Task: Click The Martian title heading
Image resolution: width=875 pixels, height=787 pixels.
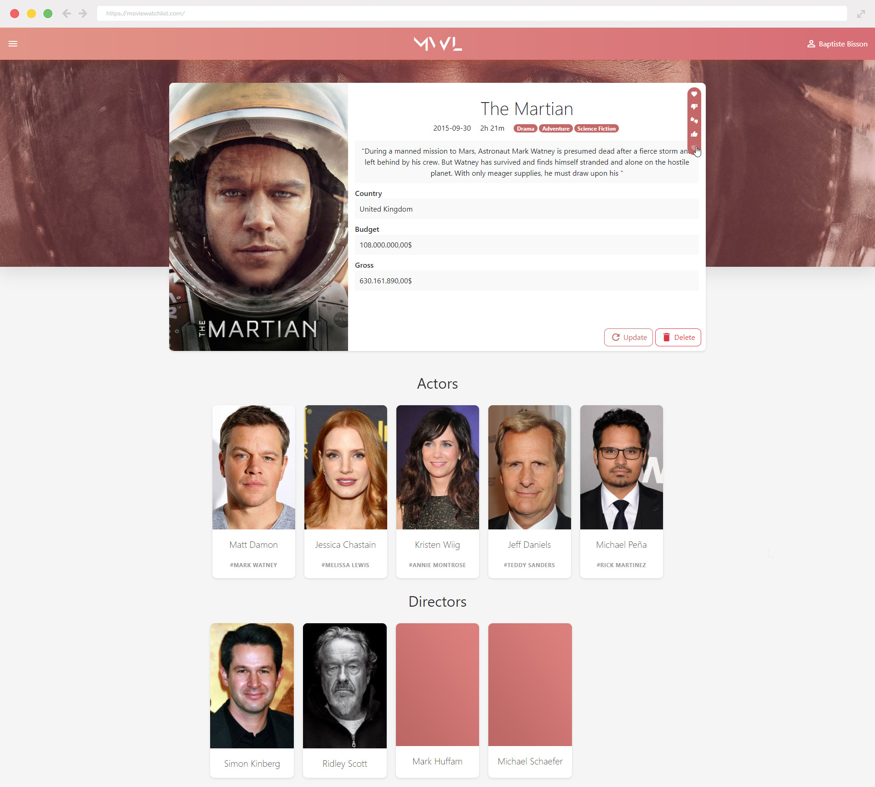Action: [527, 109]
